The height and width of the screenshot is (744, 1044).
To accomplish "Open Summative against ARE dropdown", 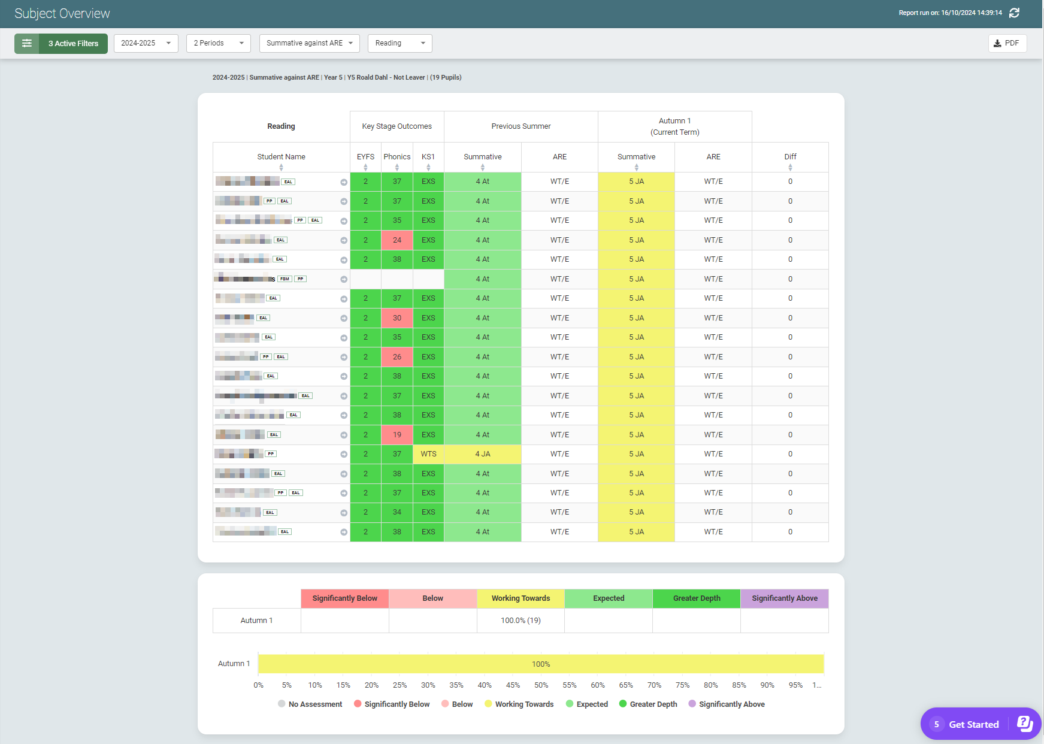I will [x=309, y=43].
